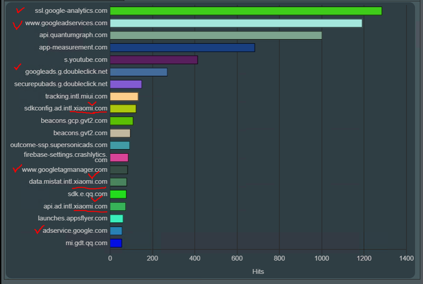The height and width of the screenshot is (284, 423).
Task: Click the launches.appsflyer.com label
Action: (x=72, y=218)
